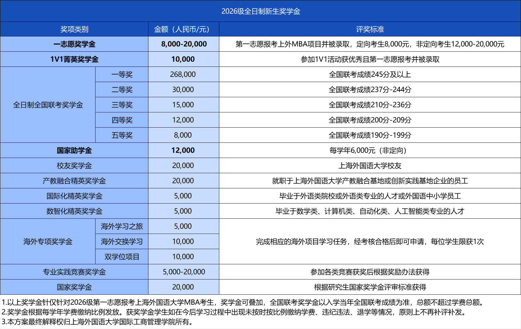Click the '校友奖学金' cell

tap(74, 166)
